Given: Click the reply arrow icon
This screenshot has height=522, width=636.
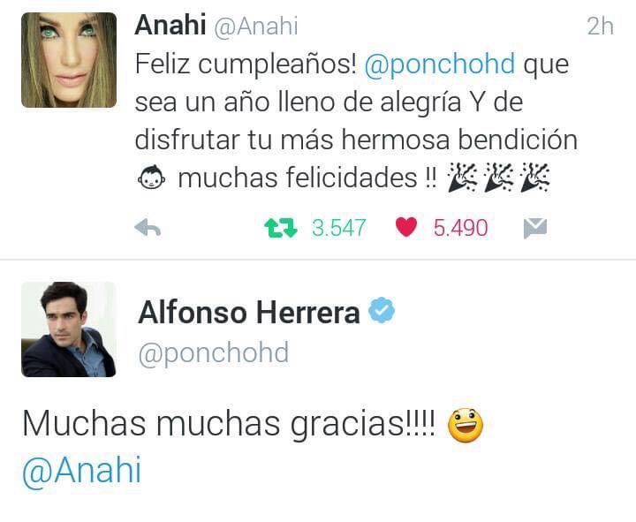Looking at the screenshot, I should [x=148, y=228].
